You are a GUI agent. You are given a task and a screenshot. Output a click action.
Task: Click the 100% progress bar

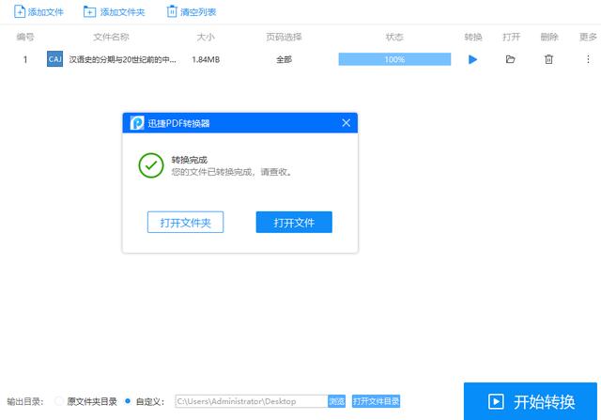pyautogui.click(x=394, y=59)
